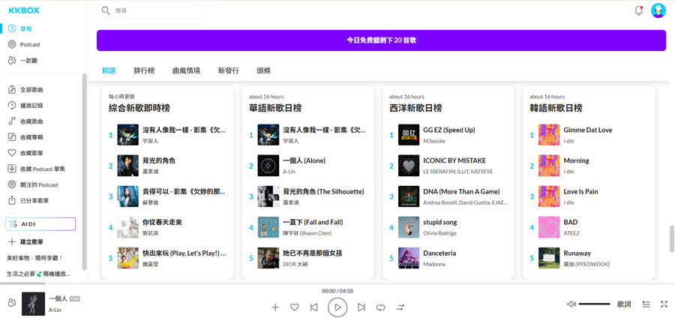Click the listen-together icon in player bar

click(11, 304)
